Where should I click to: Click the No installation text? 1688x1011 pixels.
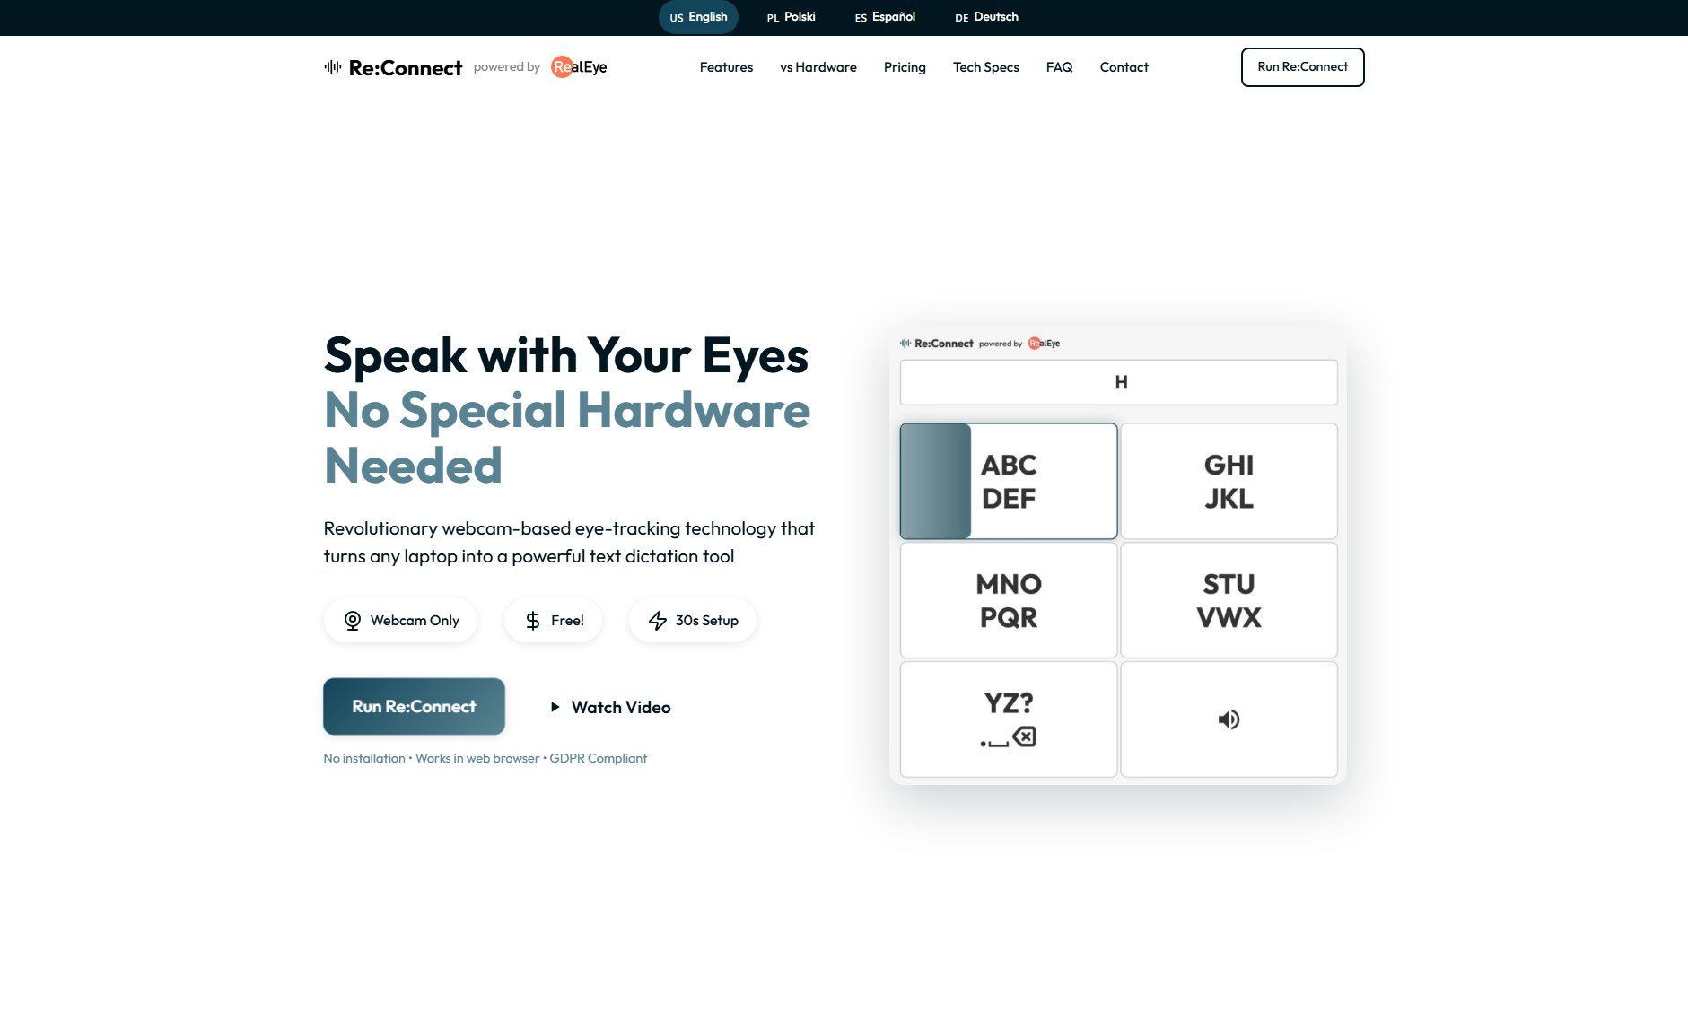(364, 758)
